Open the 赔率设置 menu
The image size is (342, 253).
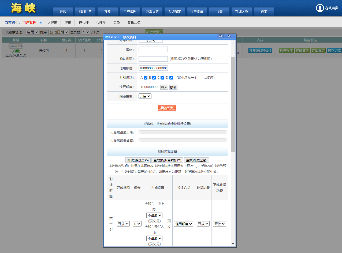pyautogui.click(x=152, y=12)
